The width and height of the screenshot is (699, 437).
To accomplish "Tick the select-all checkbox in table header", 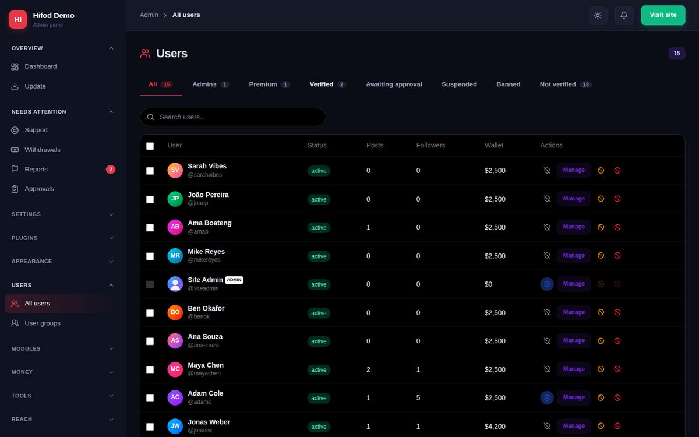I will [150, 146].
